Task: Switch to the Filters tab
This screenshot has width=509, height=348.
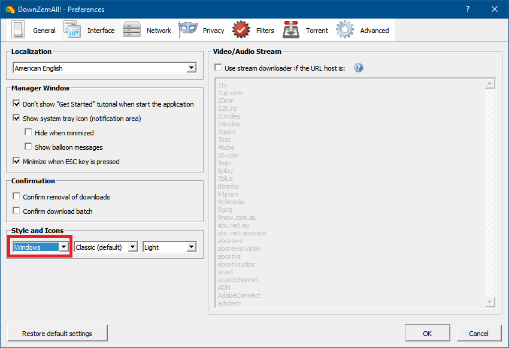Action: tap(254, 30)
